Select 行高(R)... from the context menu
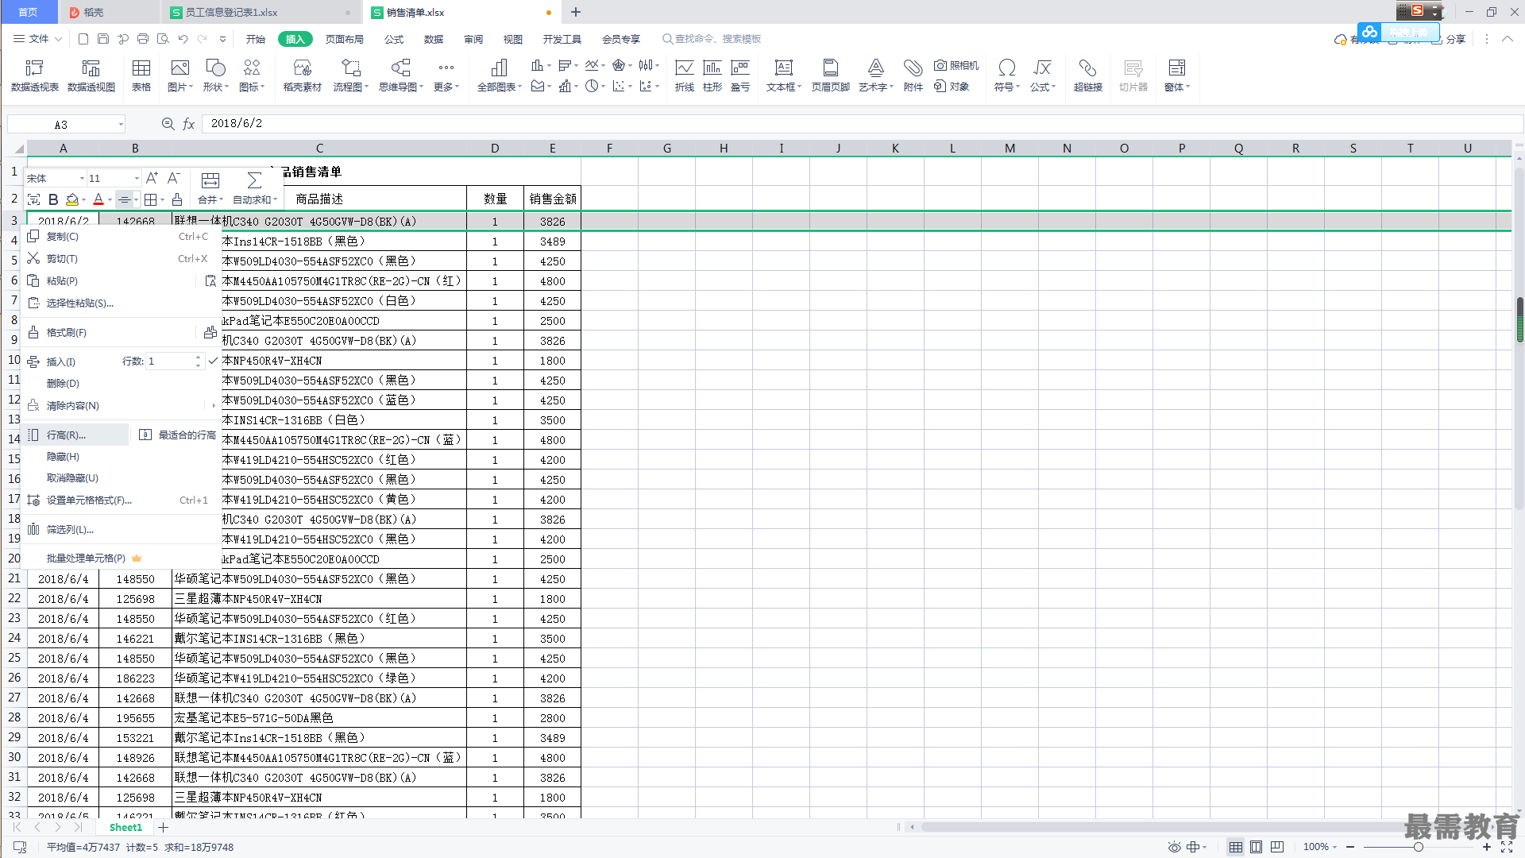The height and width of the screenshot is (858, 1525). click(x=75, y=435)
